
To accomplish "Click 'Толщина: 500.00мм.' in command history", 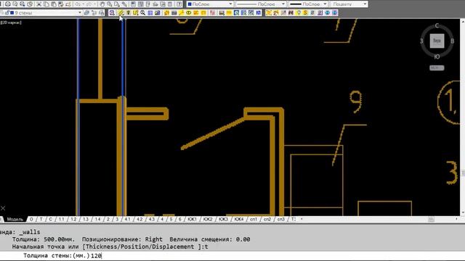I will tap(44, 239).
